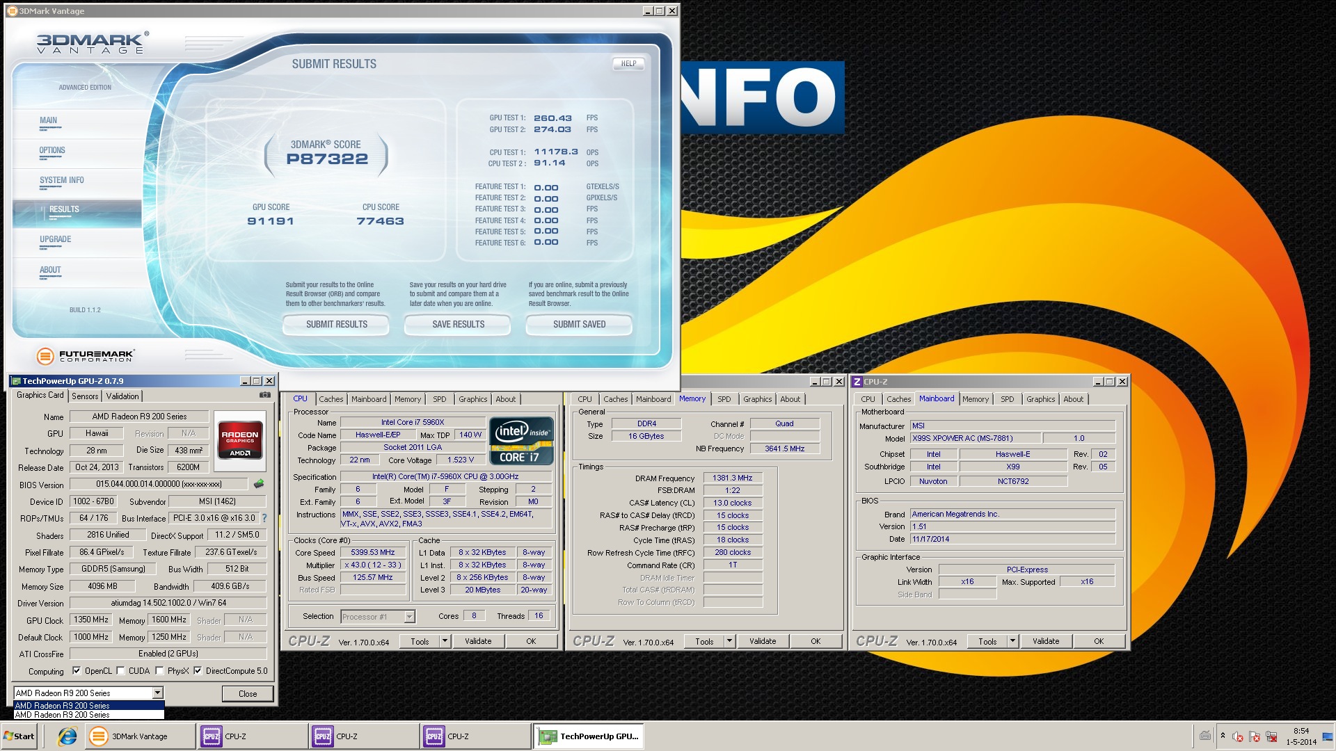
Task: Click the Help button in 3DMark
Action: pyautogui.click(x=629, y=63)
